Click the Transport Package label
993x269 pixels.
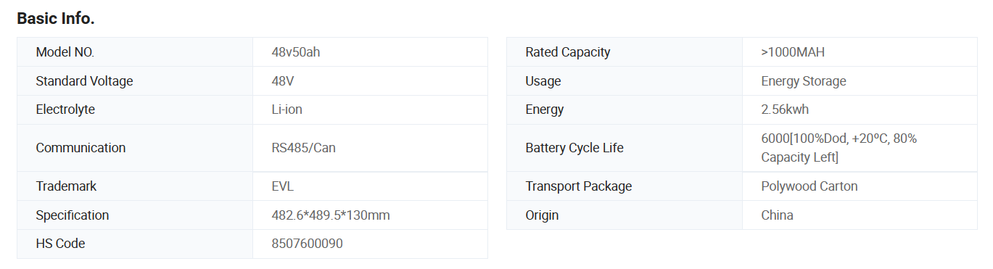[x=579, y=186]
